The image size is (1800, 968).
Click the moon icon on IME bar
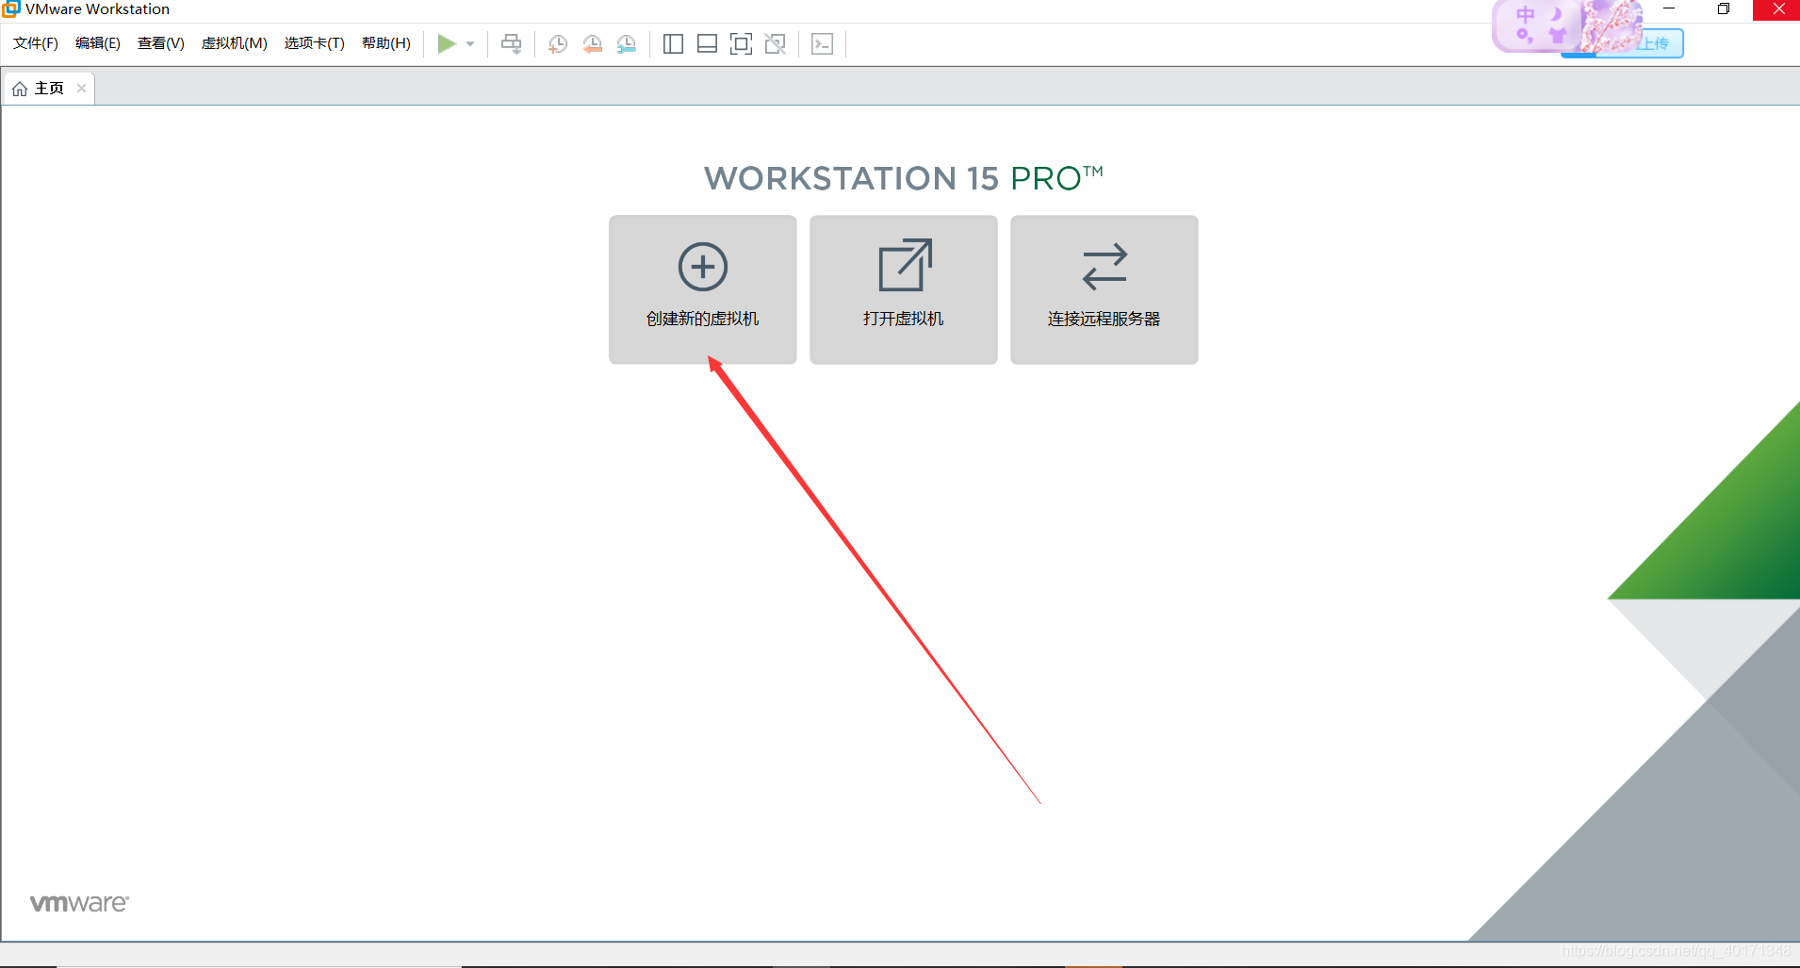[1557, 15]
